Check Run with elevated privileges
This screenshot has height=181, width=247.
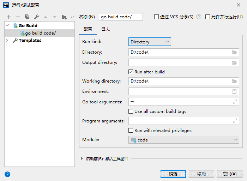pos(131,131)
